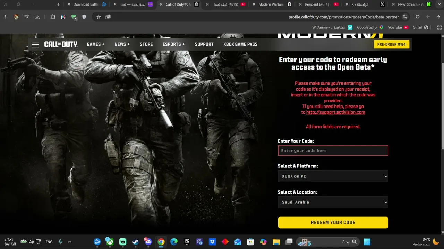Click the PRE-ORDER MW4 button

coord(391,44)
